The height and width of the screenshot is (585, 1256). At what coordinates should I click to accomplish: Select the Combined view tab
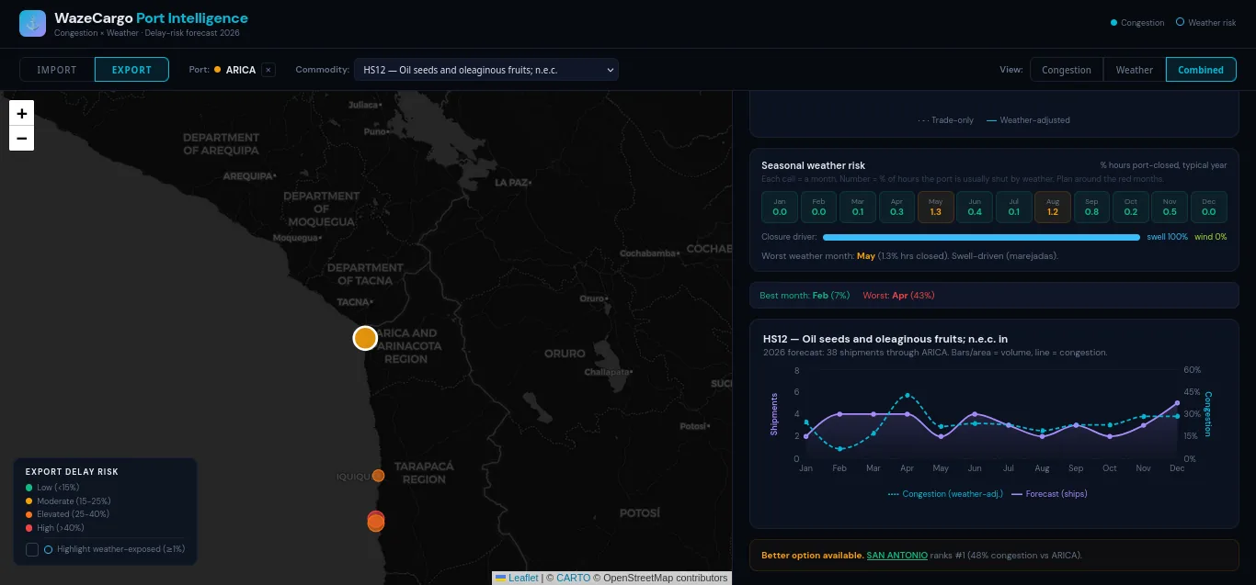[1201, 70]
